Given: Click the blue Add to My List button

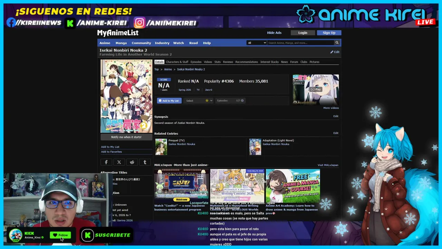Looking at the screenshot, I should tap(169, 101).
